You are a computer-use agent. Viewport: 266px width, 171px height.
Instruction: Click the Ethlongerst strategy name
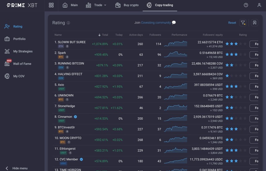[x=67, y=149]
